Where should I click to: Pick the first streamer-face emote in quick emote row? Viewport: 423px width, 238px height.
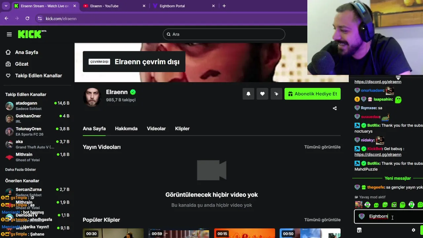pyautogui.click(x=359, y=205)
